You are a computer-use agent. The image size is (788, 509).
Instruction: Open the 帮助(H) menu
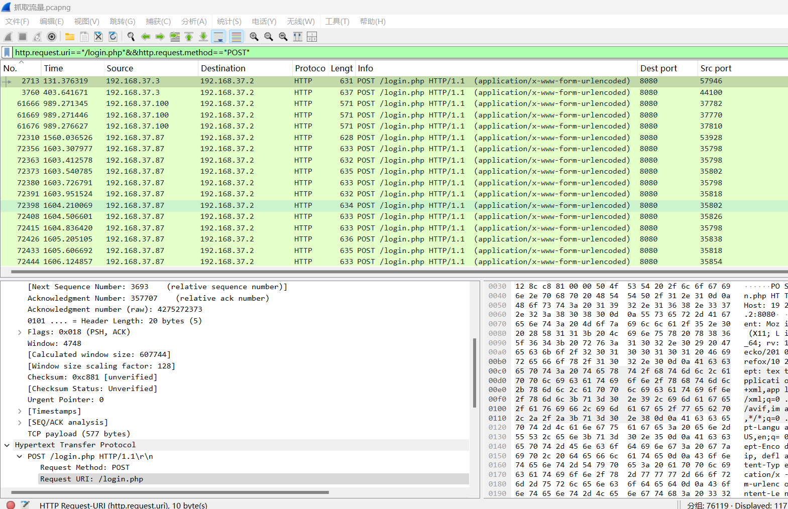pyautogui.click(x=373, y=22)
